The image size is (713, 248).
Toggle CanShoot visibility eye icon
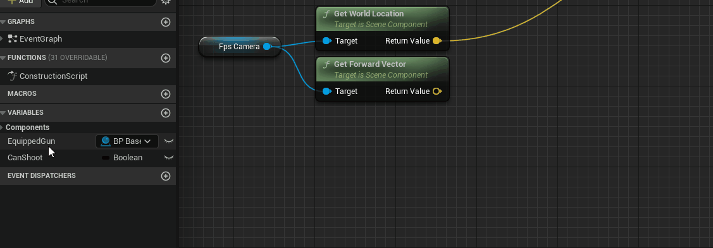point(169,158)
